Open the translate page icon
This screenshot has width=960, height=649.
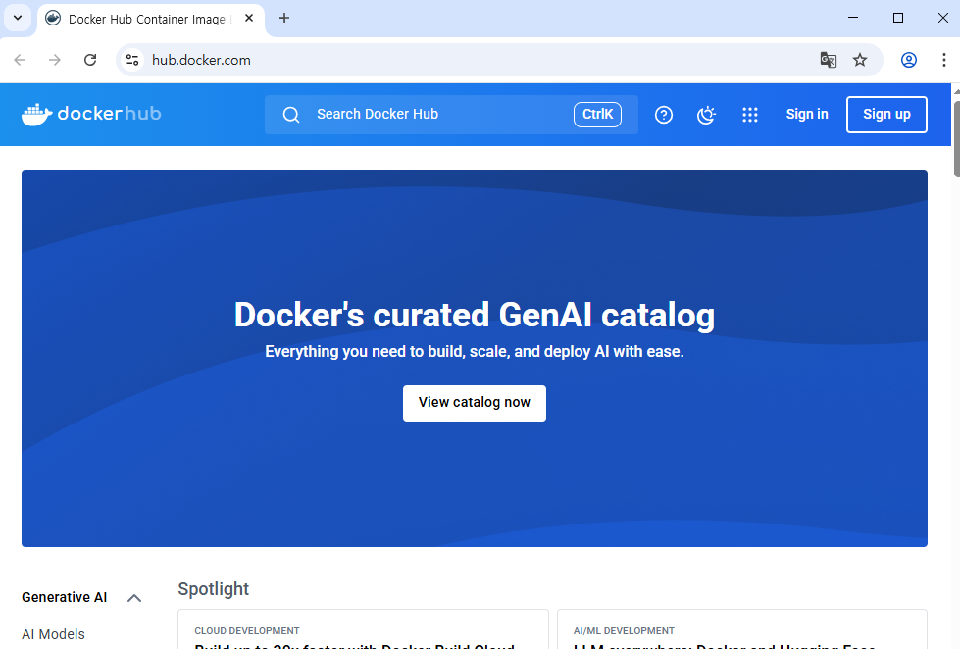[828, 60]
